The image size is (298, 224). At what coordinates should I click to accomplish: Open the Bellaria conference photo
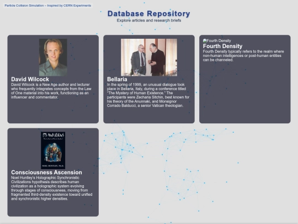pyautogui.click(x=149, y=58)
